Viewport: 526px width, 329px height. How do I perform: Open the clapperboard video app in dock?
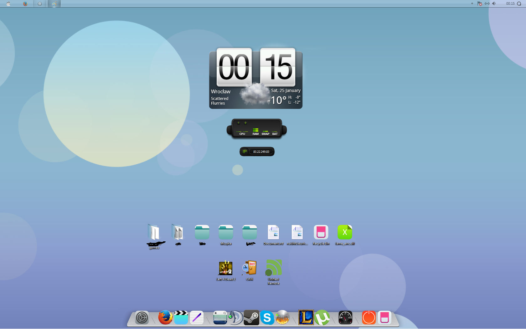pyautogui.click(x=181, y=317)
